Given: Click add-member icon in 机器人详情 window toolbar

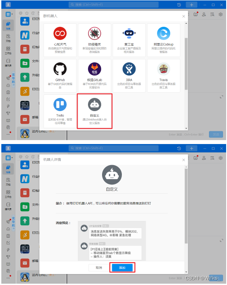Looking at the screenshot, I should pyautogui.click(x=204, y=158).
